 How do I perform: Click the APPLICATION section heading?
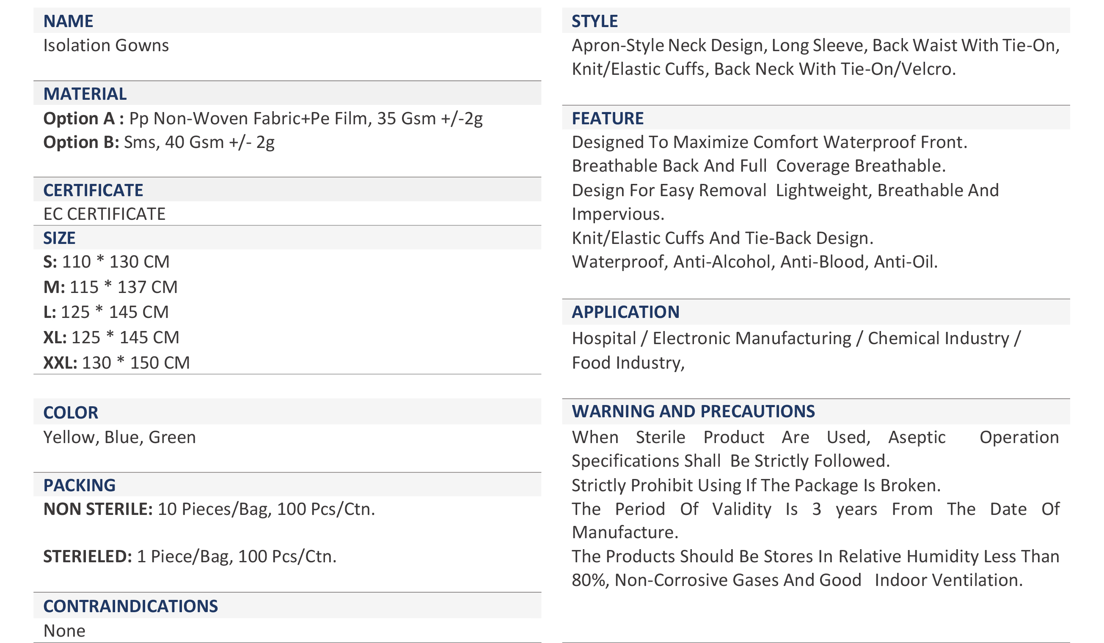click(x=625, y=312)
